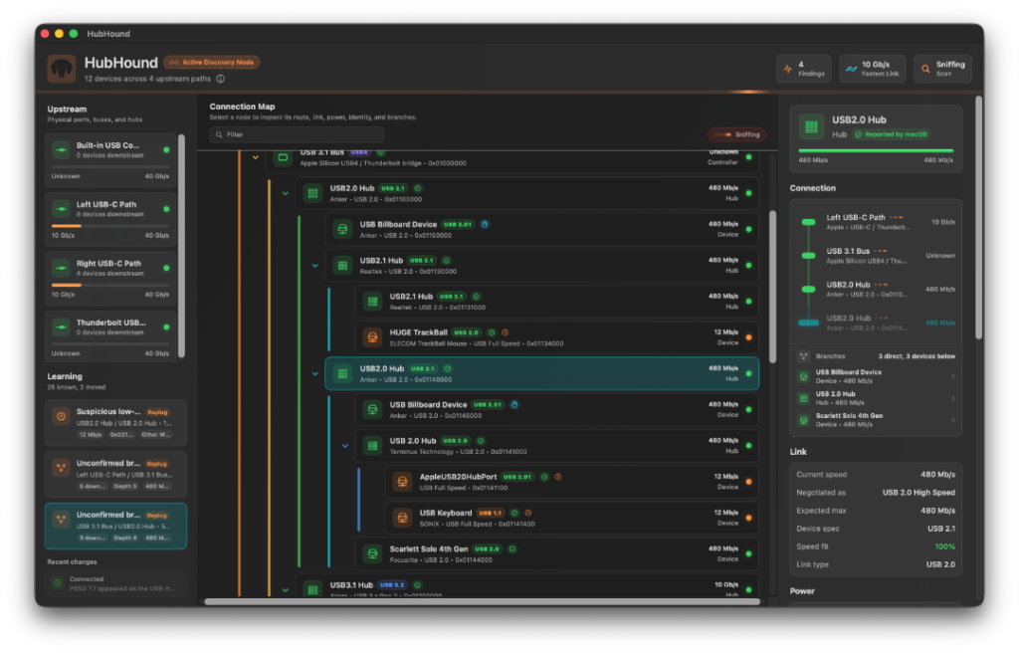Collapse the USB 2.0 Hub Terminus node
1019x653 pixels.
(x=345, y=446)
